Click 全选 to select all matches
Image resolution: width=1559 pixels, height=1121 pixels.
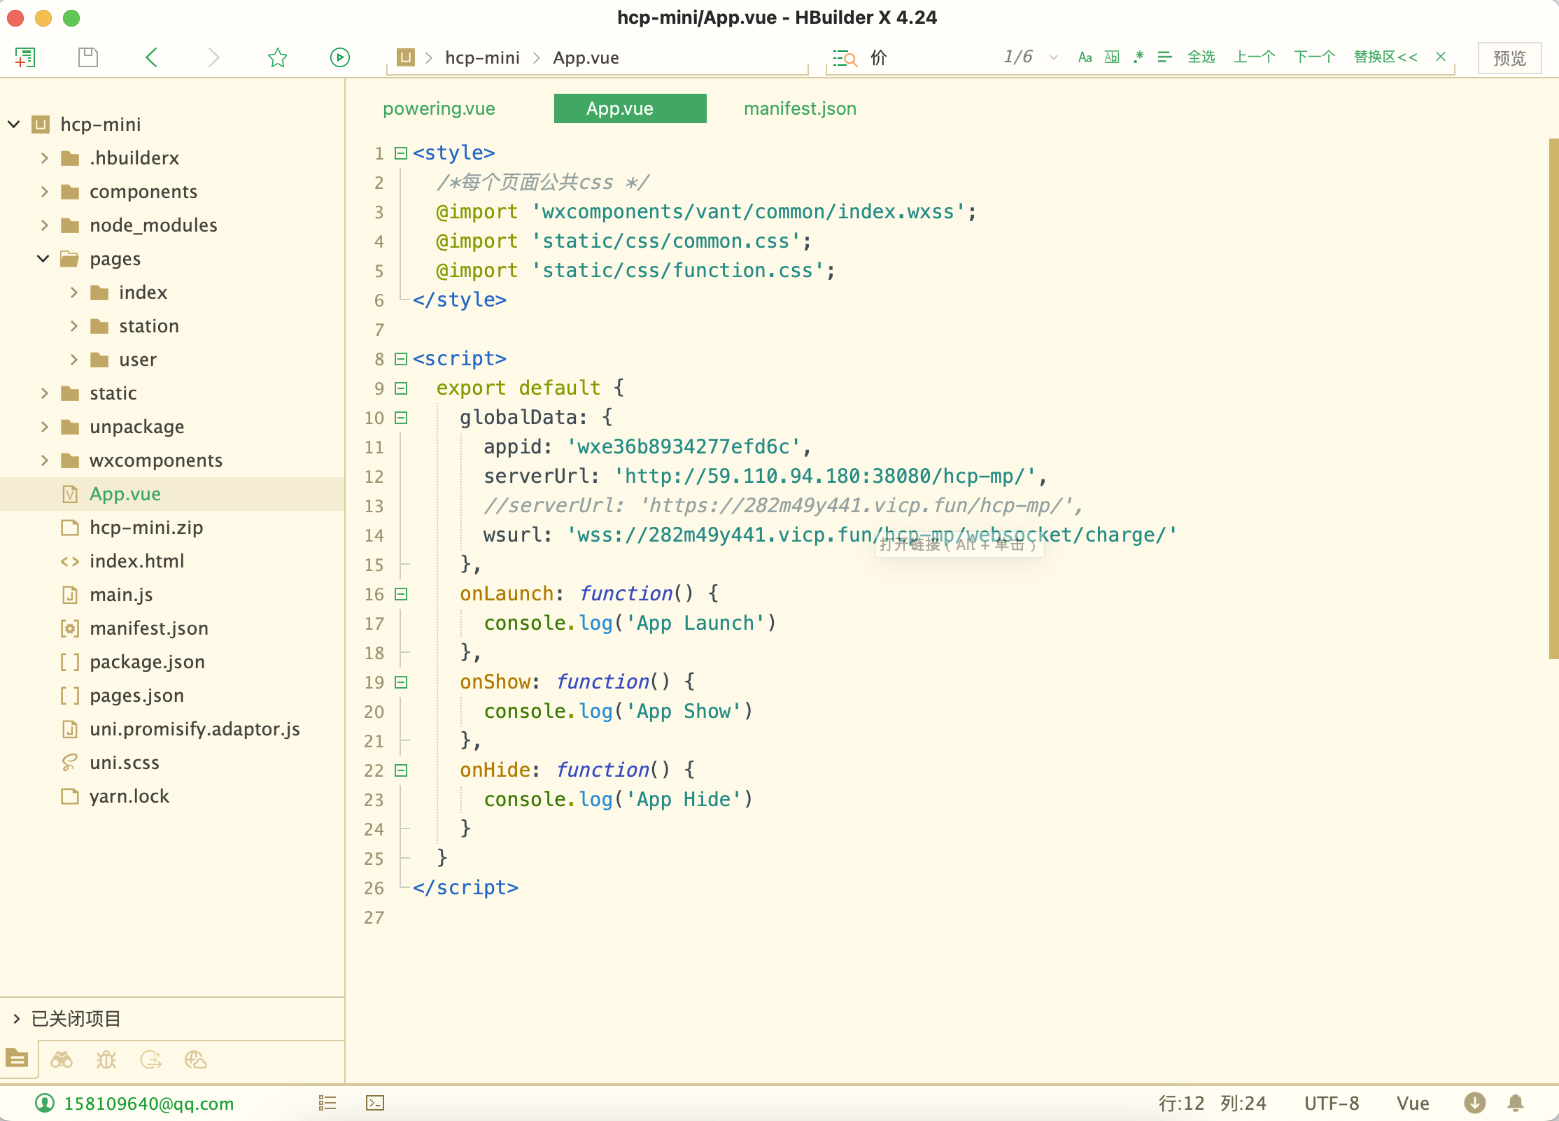[1201, 57]
